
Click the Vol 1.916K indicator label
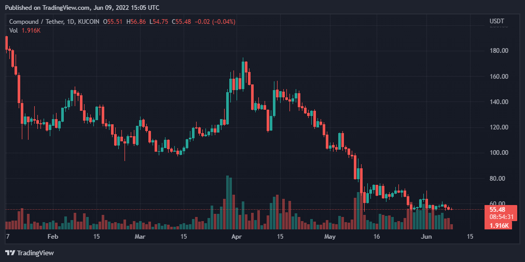point(25,30)
